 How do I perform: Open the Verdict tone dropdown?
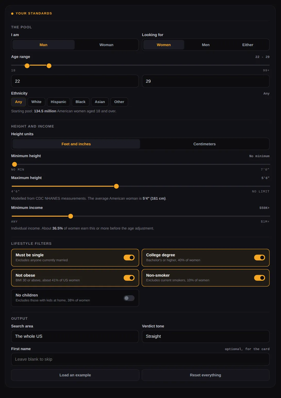pyautogui.click(x=206, y=336)
